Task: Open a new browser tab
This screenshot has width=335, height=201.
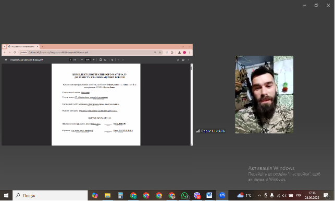Action: coord(42,46)
